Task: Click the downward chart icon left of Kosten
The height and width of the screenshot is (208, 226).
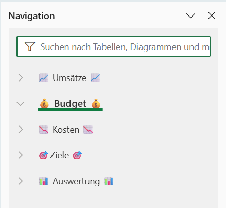Action: (44, 130)
